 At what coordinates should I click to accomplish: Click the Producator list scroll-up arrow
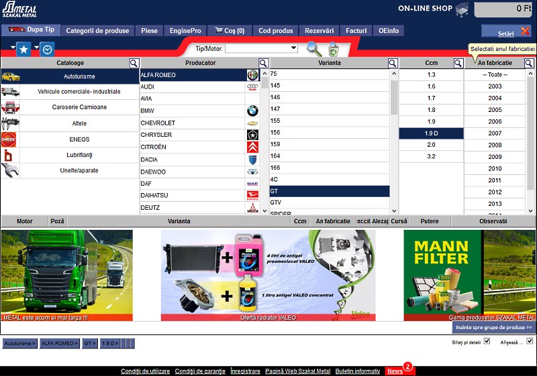coord(264,74)
